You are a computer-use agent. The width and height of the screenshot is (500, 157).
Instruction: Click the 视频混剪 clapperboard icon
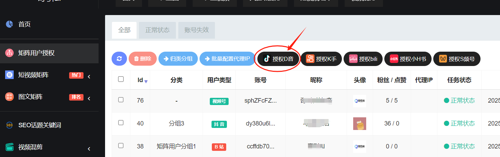click(x=9, y=147)
